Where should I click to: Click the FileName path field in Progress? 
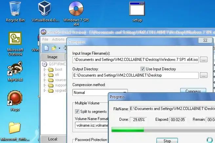172,109
